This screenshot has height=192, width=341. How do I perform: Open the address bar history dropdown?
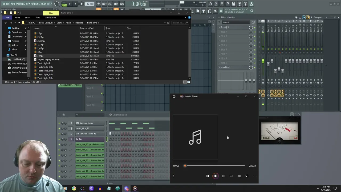165,23
